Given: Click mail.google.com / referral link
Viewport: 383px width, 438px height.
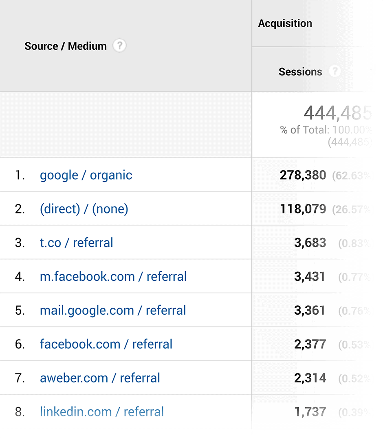Looking at the screenshot, I should [113, 310].
